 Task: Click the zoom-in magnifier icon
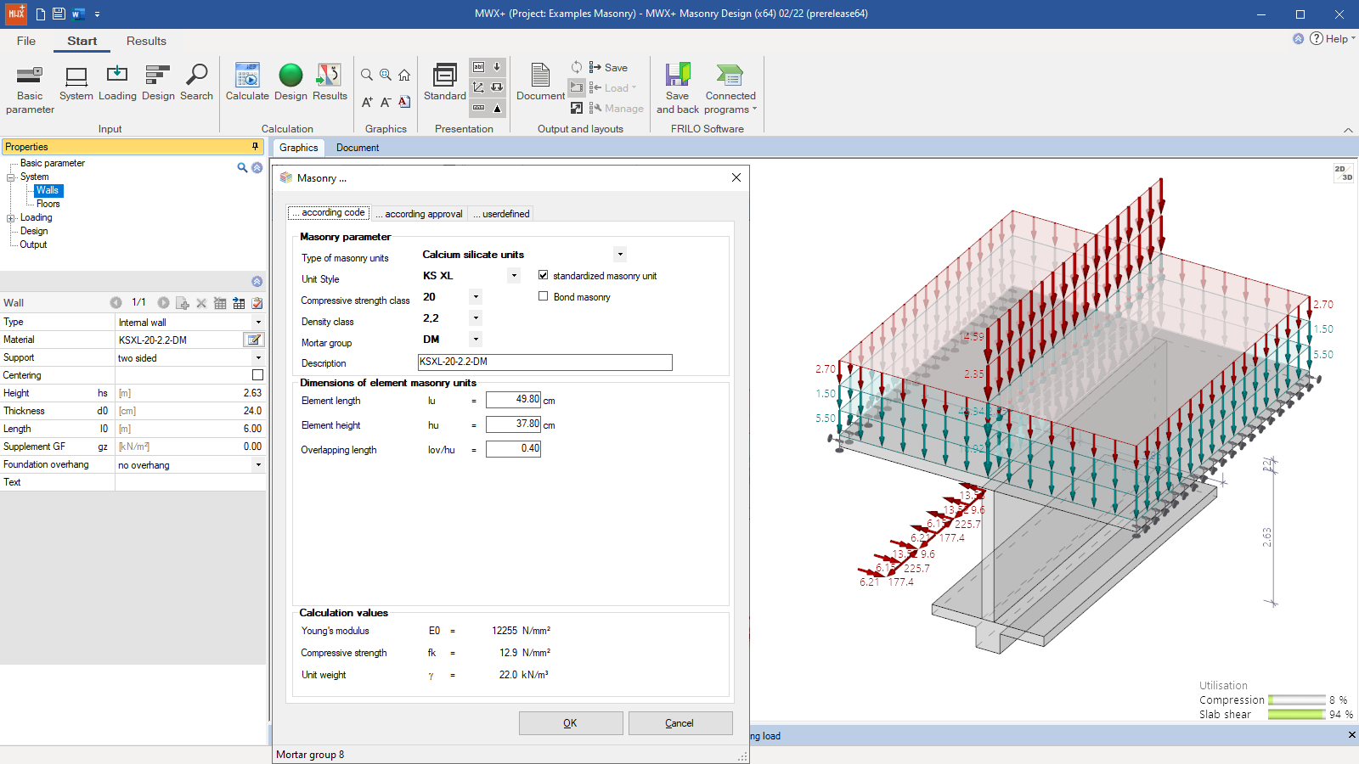386,75
